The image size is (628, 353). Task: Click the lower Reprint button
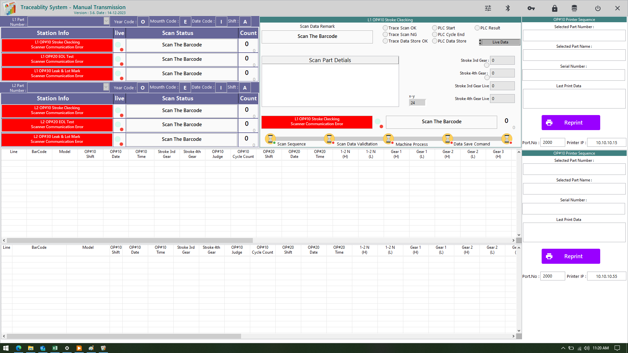click(571, 257)
